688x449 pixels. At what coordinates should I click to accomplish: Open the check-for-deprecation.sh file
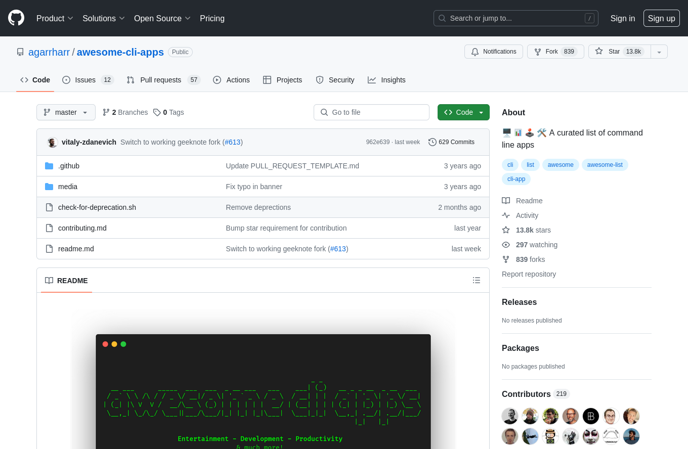point(97,207)
